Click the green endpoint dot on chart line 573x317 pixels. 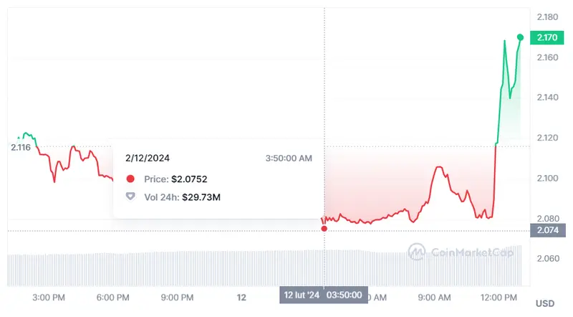[521, 37]
